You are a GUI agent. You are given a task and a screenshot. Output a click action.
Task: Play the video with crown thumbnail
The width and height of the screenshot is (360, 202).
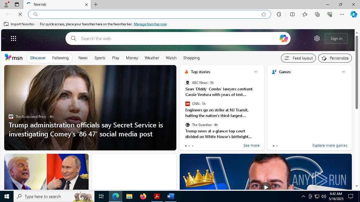[x=265, y=187]
